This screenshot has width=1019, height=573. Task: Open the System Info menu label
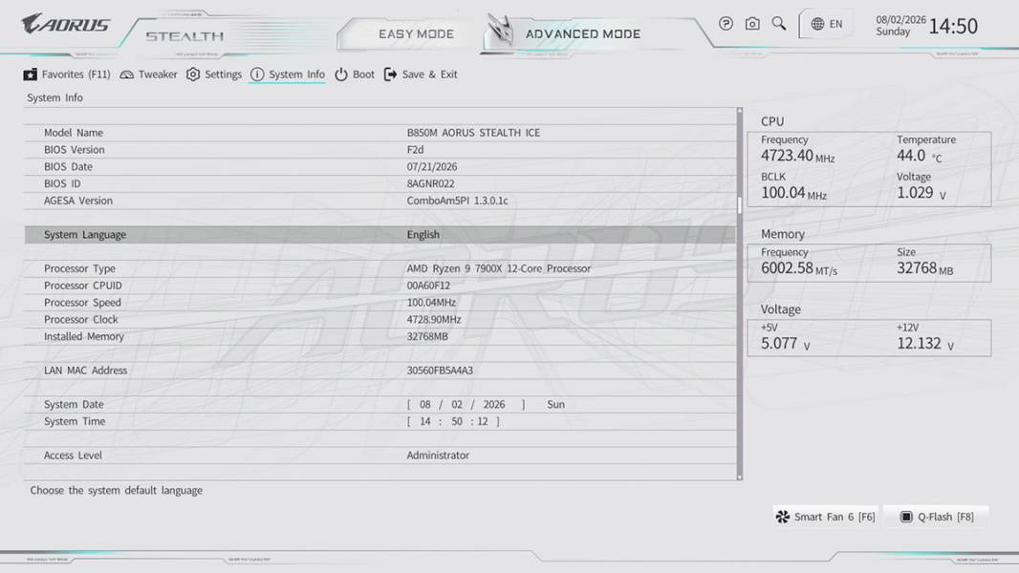(297, 74)
